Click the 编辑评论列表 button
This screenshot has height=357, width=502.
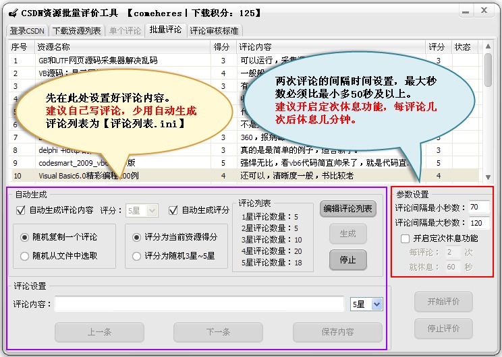(347, 209)
